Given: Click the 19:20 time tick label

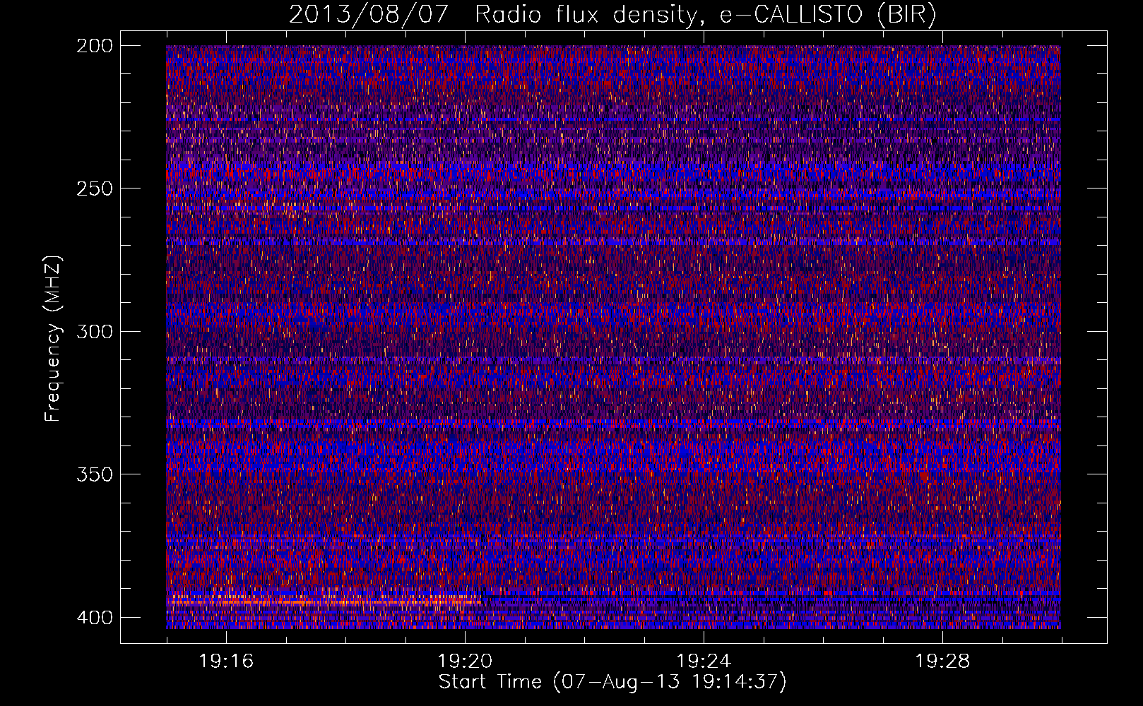Looking at the screenshot, I should pyautogui.click(x=465, y=662).
